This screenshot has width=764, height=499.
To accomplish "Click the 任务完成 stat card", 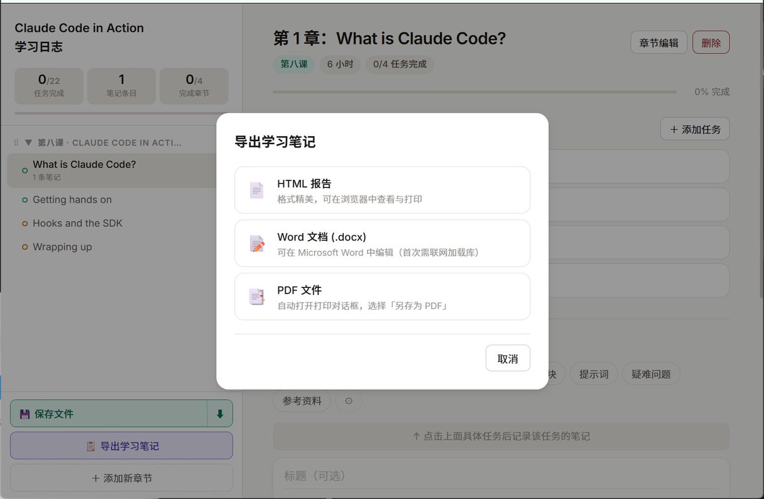I will coord(49,86).
